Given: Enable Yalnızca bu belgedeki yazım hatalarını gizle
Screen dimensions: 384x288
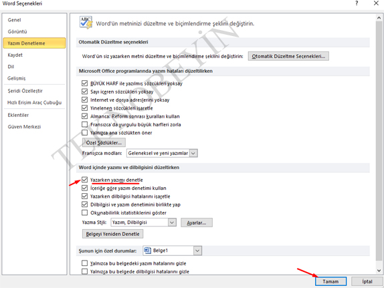Looking at the screenshot, I should pyautogui.click(x=84, y=263).
